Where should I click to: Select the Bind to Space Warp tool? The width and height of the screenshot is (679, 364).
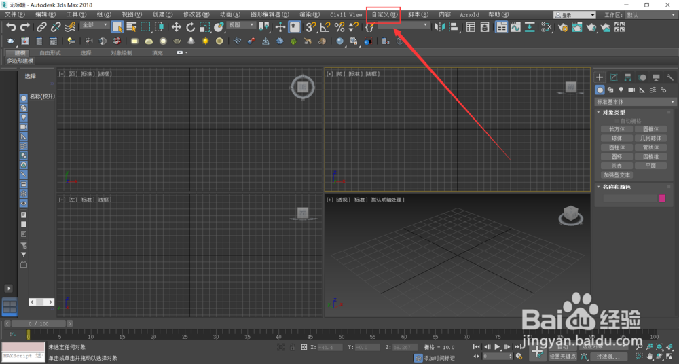(x=70, y=27)
